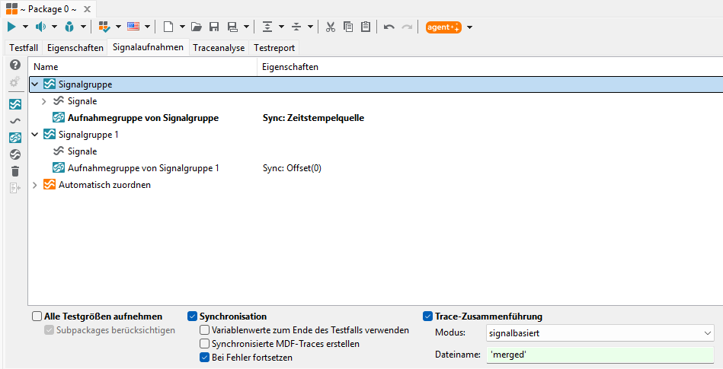Open the debug icon dropdown arrow
This screenshot has width=723, height=369.
[83, 27]
